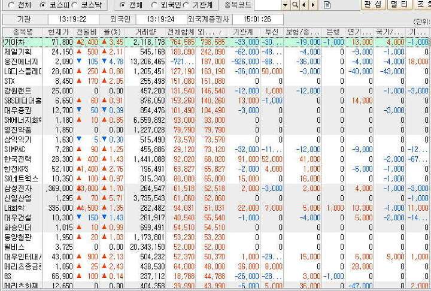Sort by the 전일비 column header

tap(87, 32)
